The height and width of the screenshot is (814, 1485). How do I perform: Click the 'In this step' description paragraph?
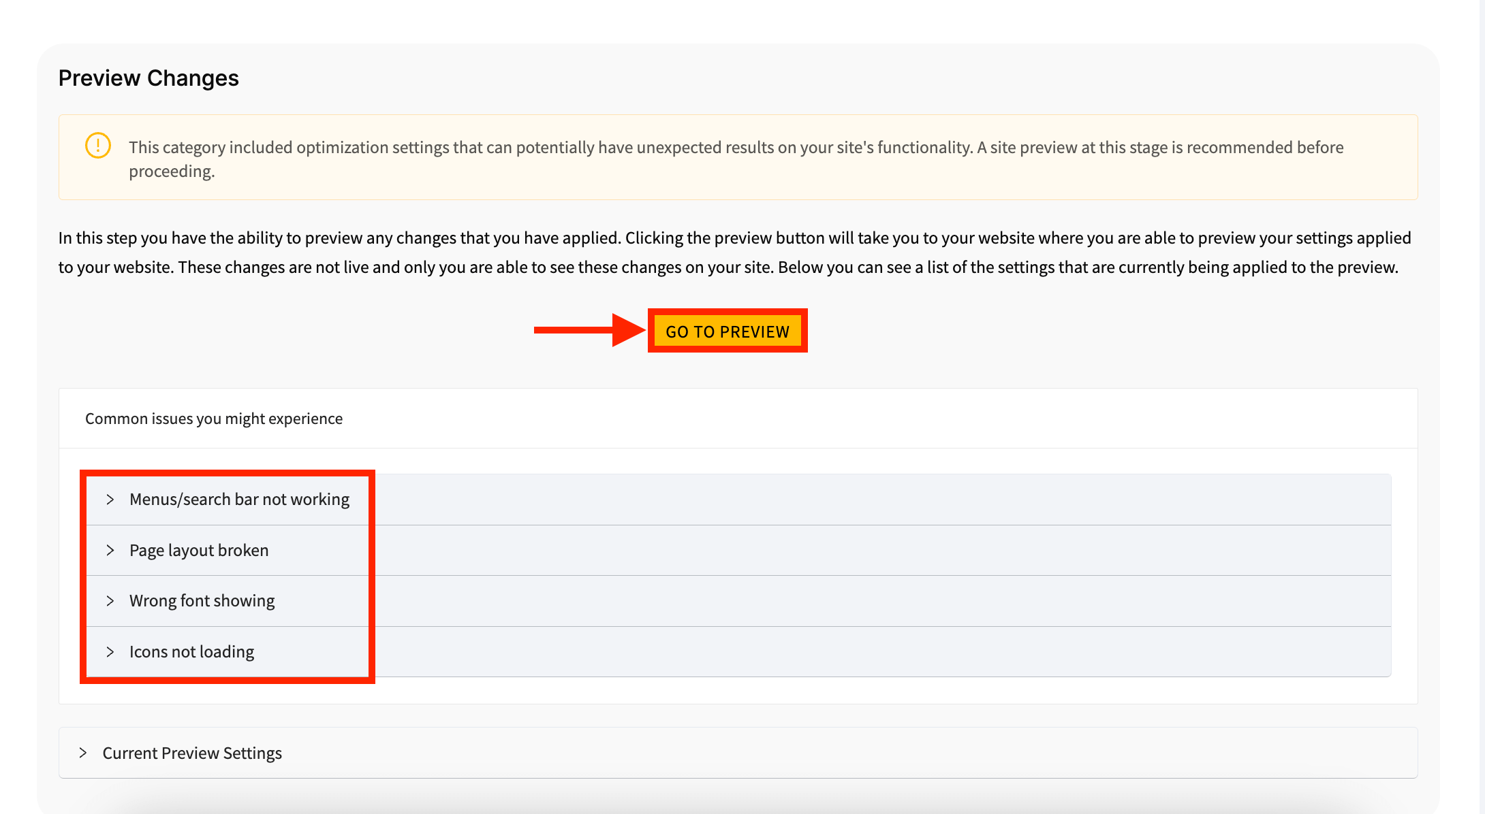tap(735, 253)
